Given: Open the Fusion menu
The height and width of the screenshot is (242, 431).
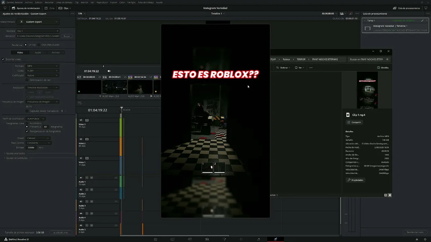Looking at the screenshot, I should tap(113, 2).
